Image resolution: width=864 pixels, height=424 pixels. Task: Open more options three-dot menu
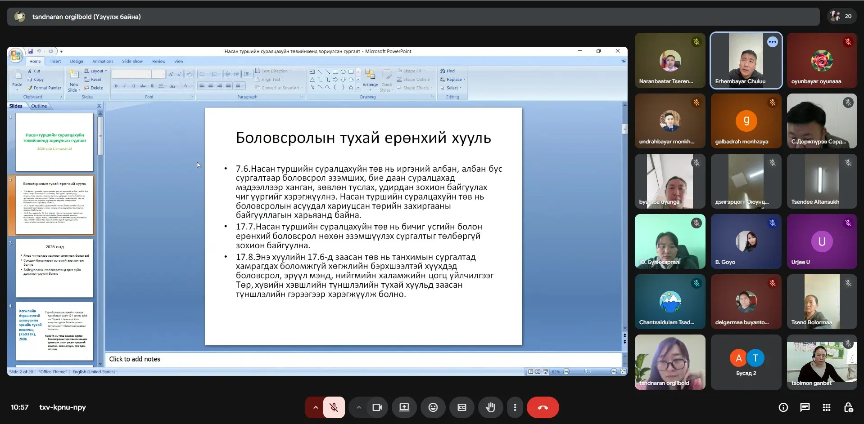515,407
